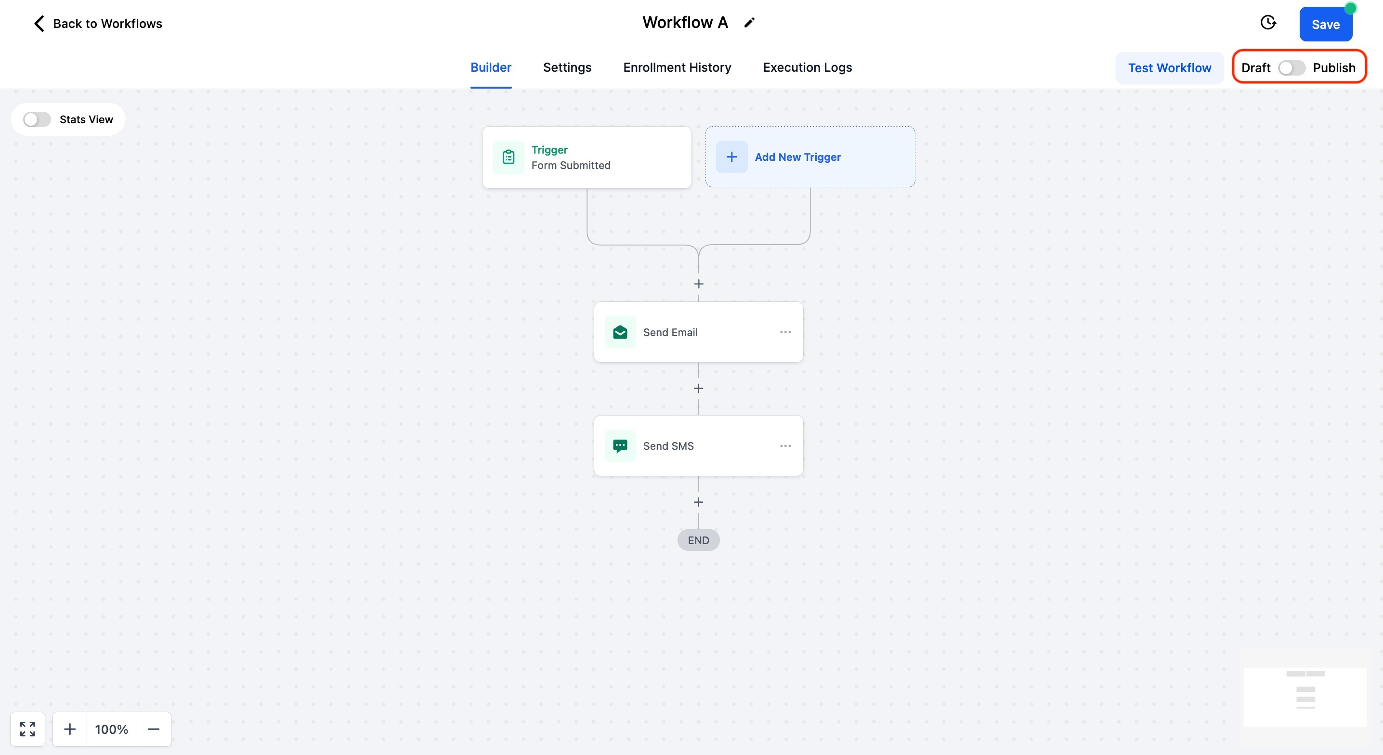Open version history clock icon

[1267, 23]
